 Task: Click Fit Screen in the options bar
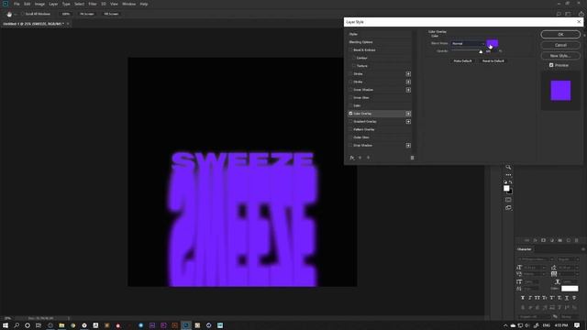[87, 14]
